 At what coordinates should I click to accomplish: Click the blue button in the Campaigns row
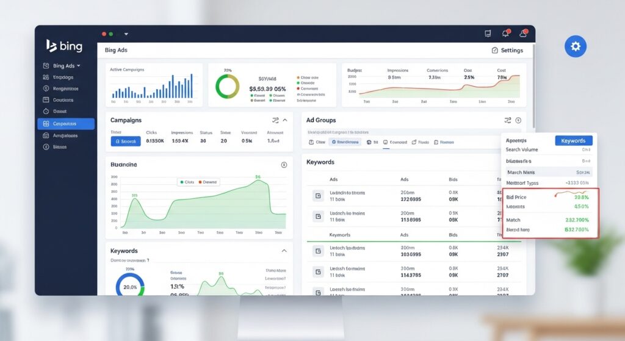[126, 142]
